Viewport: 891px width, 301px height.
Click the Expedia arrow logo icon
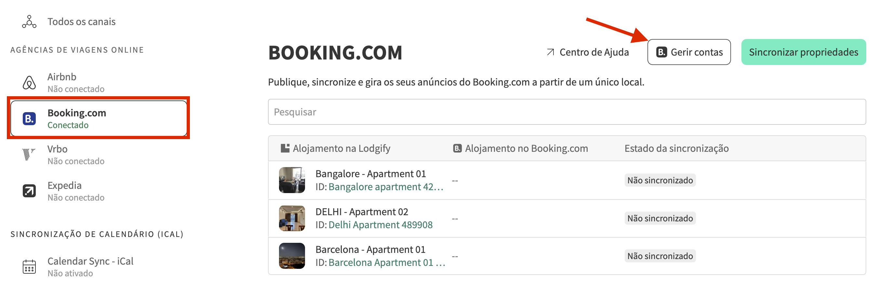pyautogui.click(x=29, y=191)
